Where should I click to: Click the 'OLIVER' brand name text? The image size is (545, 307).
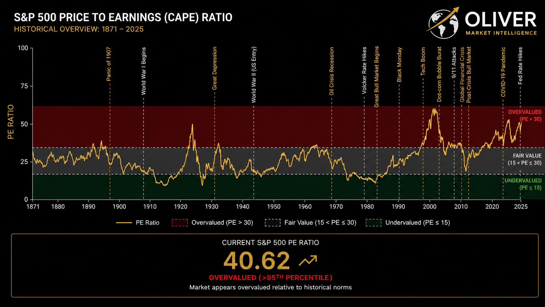point(501,20)
